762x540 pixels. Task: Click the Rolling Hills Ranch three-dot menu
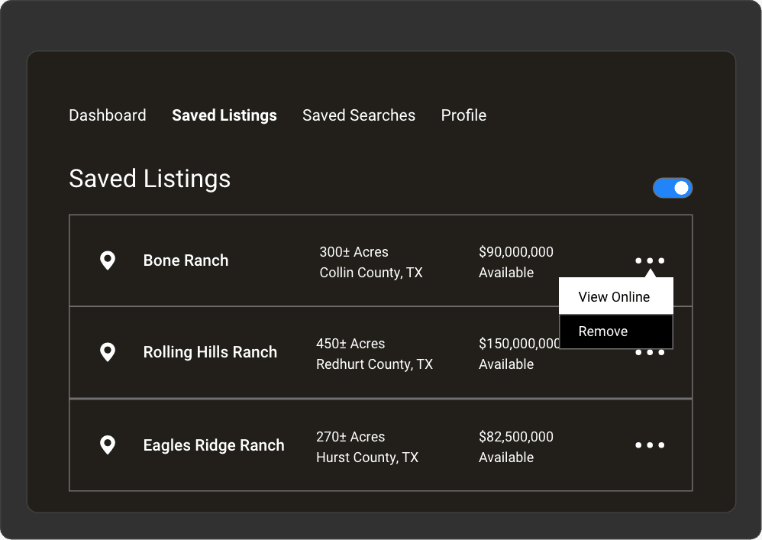(x=650, y=353)
